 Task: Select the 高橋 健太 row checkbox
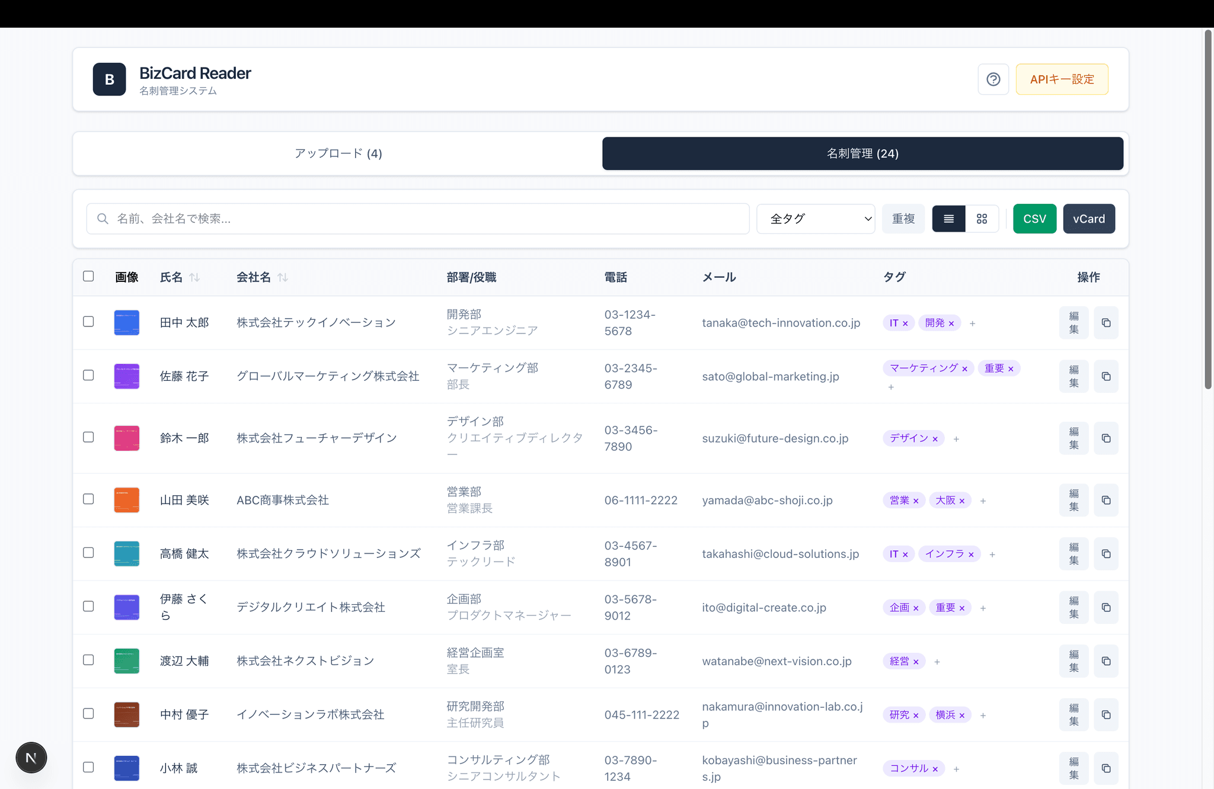tap(88, 553)
